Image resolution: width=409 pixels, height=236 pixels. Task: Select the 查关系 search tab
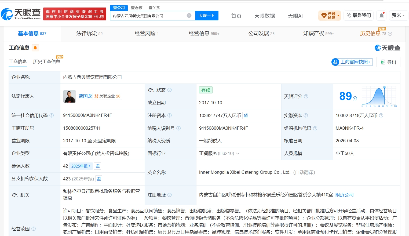pos(154,8)
